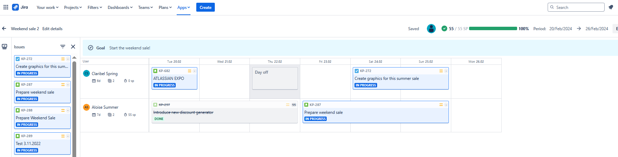
Task: Click stopwatch icon showing 0 sp
Action: point(126,81)
